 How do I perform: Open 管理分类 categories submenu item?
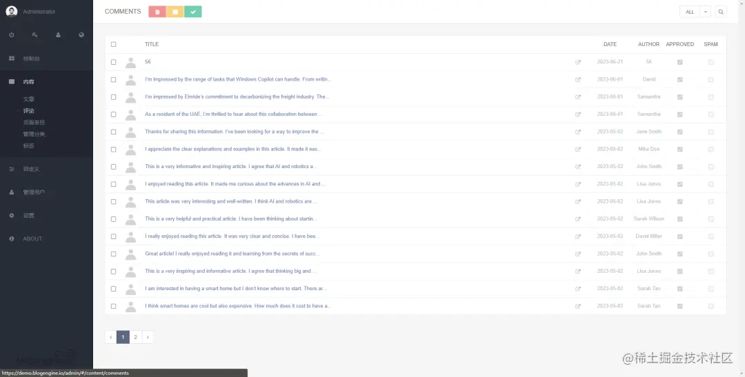point(34,134)
